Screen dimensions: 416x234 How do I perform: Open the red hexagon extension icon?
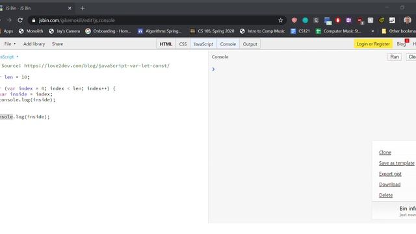338,20
